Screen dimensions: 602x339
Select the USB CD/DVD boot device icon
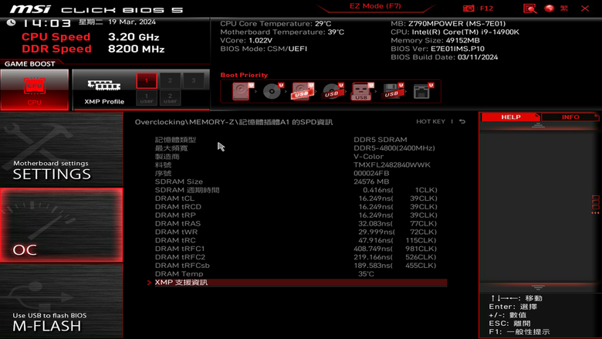[333, 91]
